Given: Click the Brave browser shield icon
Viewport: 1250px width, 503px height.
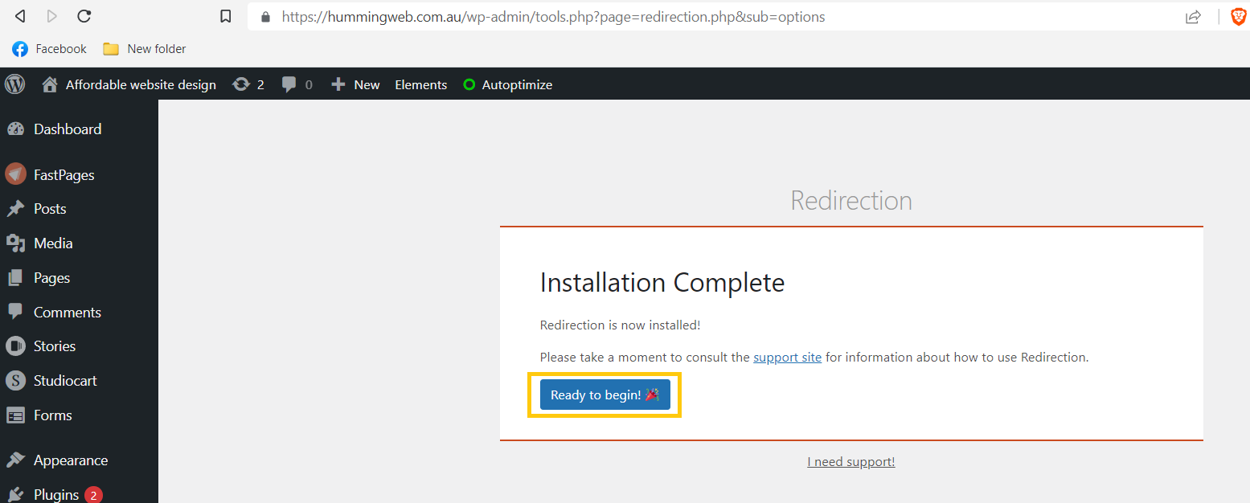Looking at the screenshot, I should tap(1239, 16).
